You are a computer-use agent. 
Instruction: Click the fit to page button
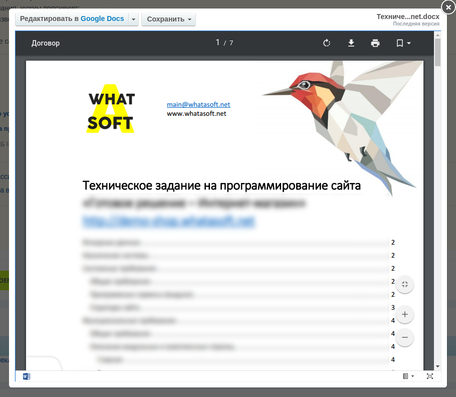[x=405, y=285]
